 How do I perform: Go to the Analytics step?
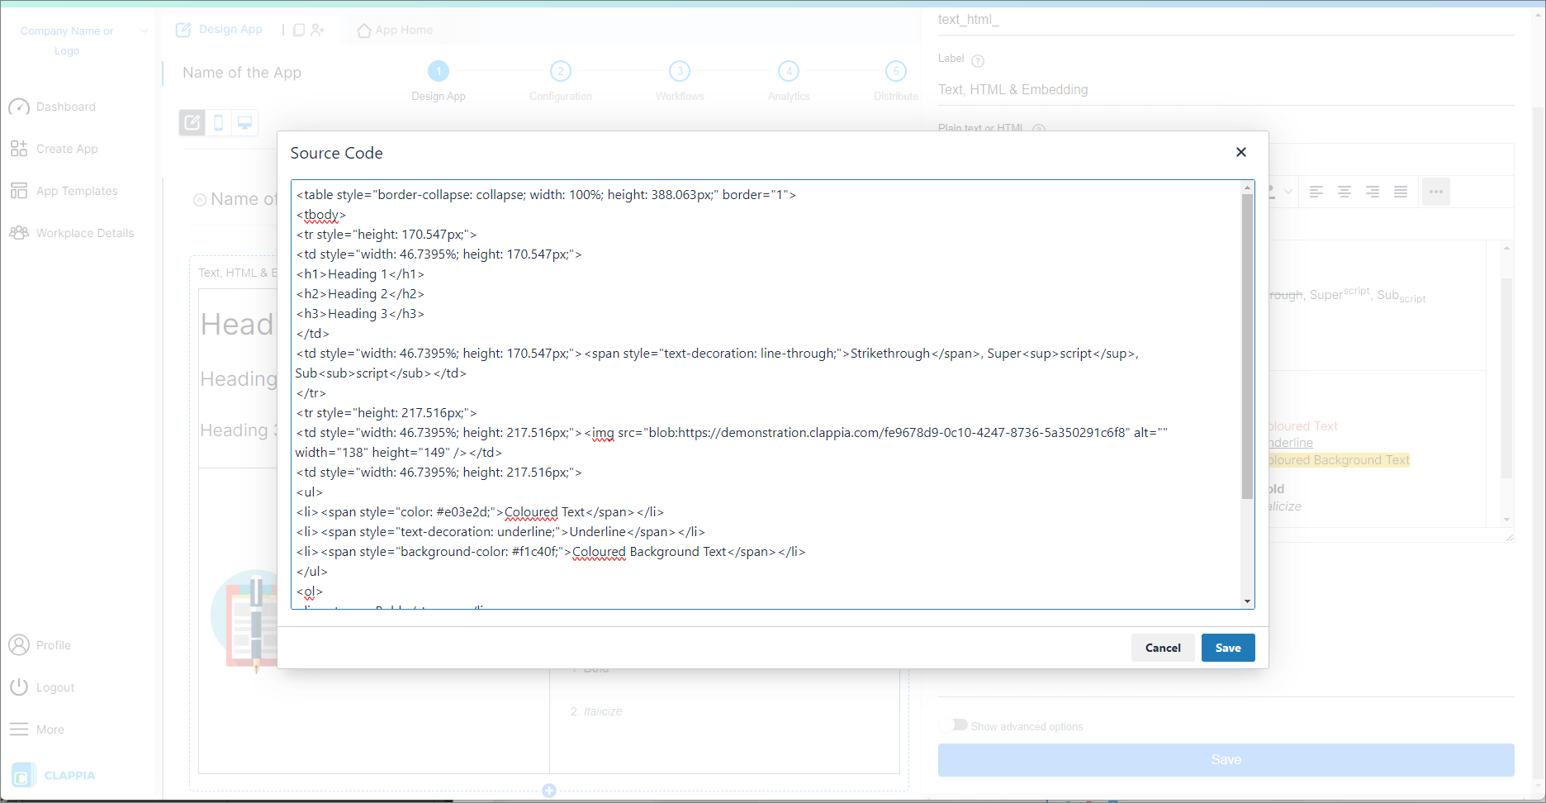tap(788, 72)
